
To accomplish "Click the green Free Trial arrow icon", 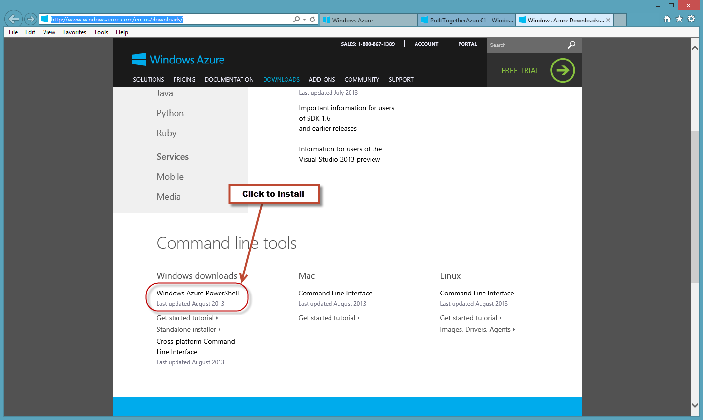I will pyautogui.click(x=563, y=70).
